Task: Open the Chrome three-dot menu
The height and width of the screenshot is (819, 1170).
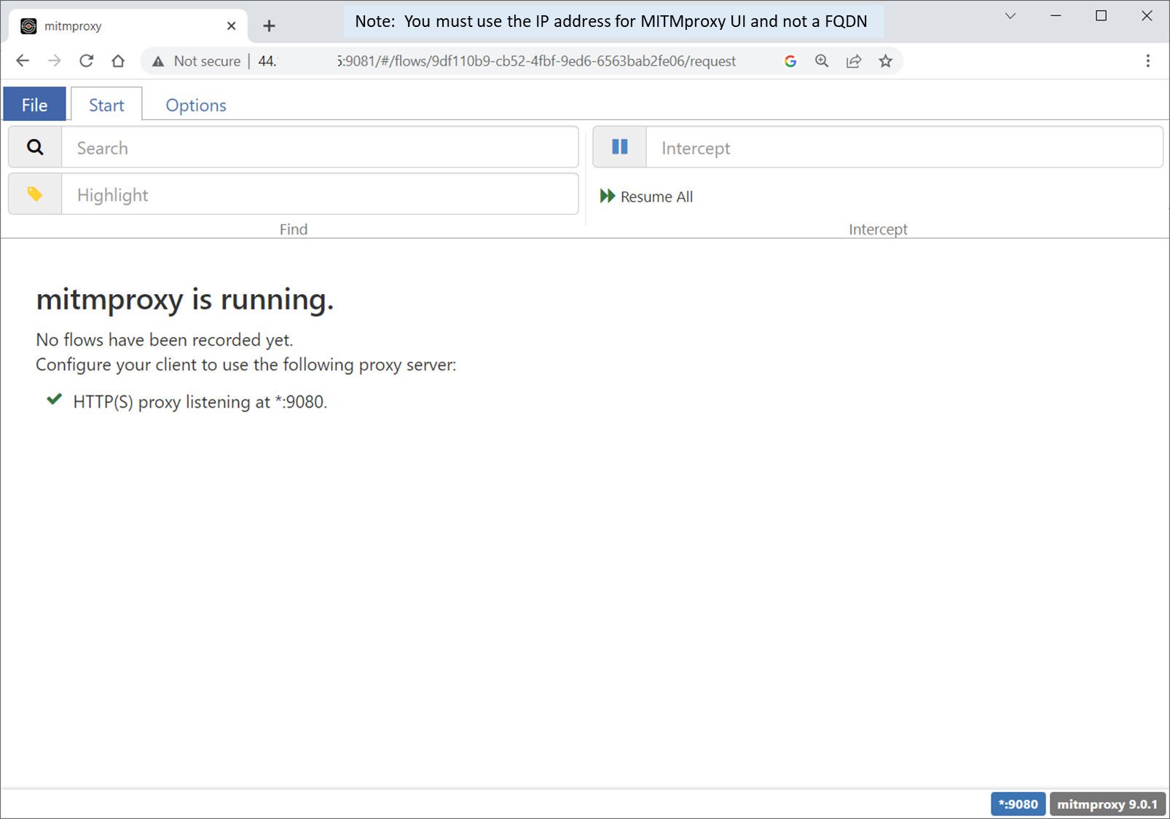Action: (1147, 61)
